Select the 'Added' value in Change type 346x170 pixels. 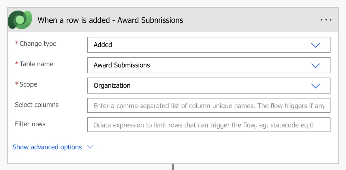point(103,45)
